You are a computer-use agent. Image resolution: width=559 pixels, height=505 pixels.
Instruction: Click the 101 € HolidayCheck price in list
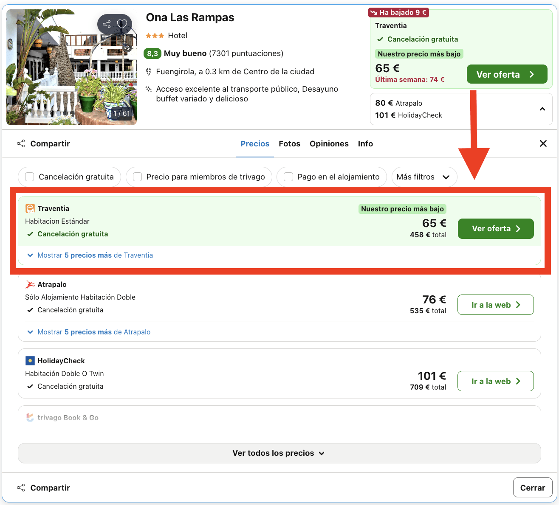pos(432,376)
